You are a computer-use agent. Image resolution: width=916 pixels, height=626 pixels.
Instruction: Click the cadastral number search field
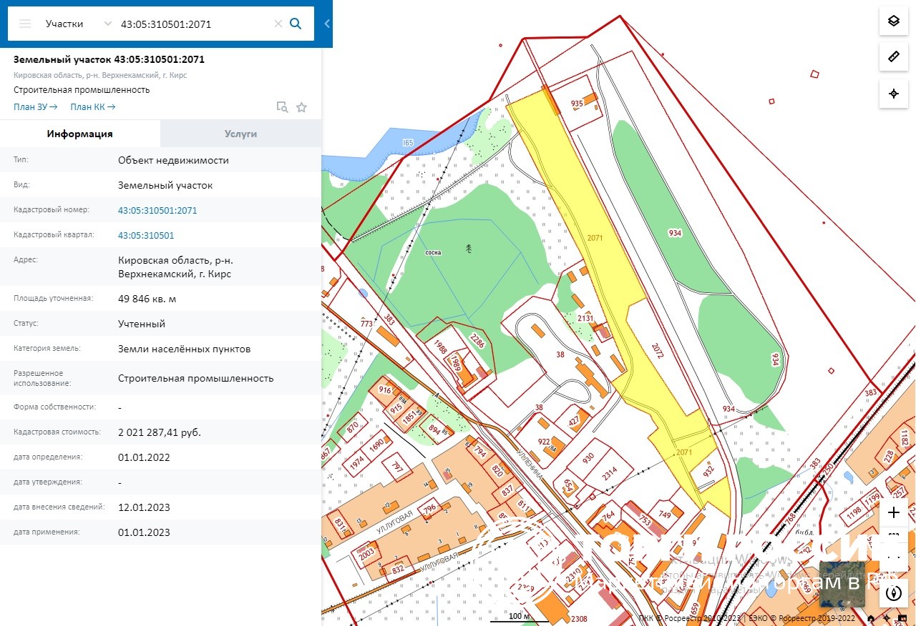[x=193, y=24]
